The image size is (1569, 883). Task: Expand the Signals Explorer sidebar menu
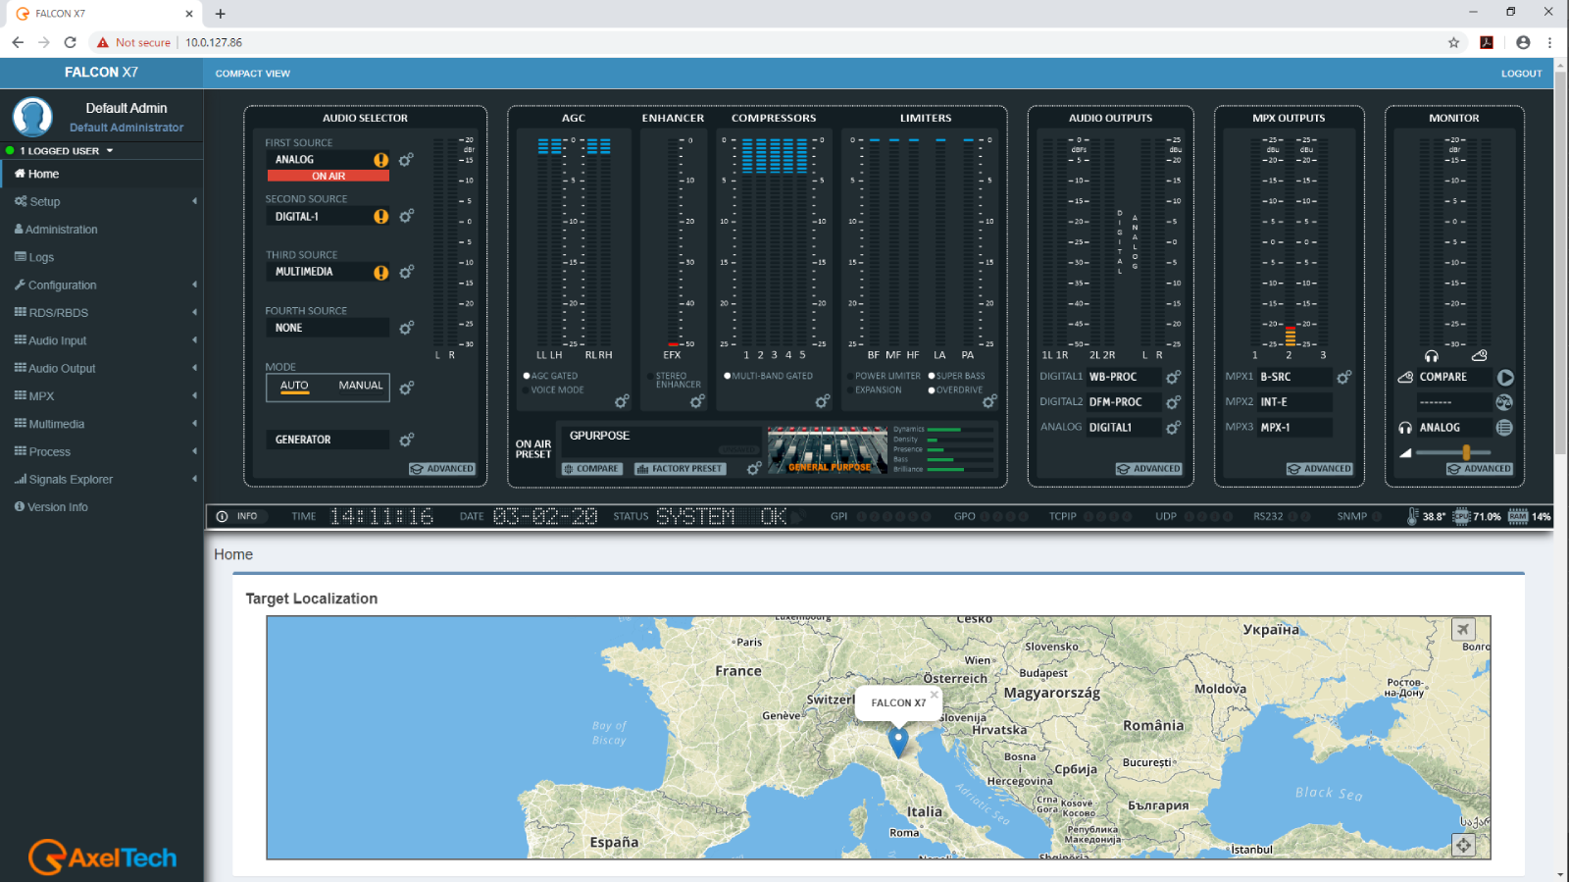(x=102, y=479)
